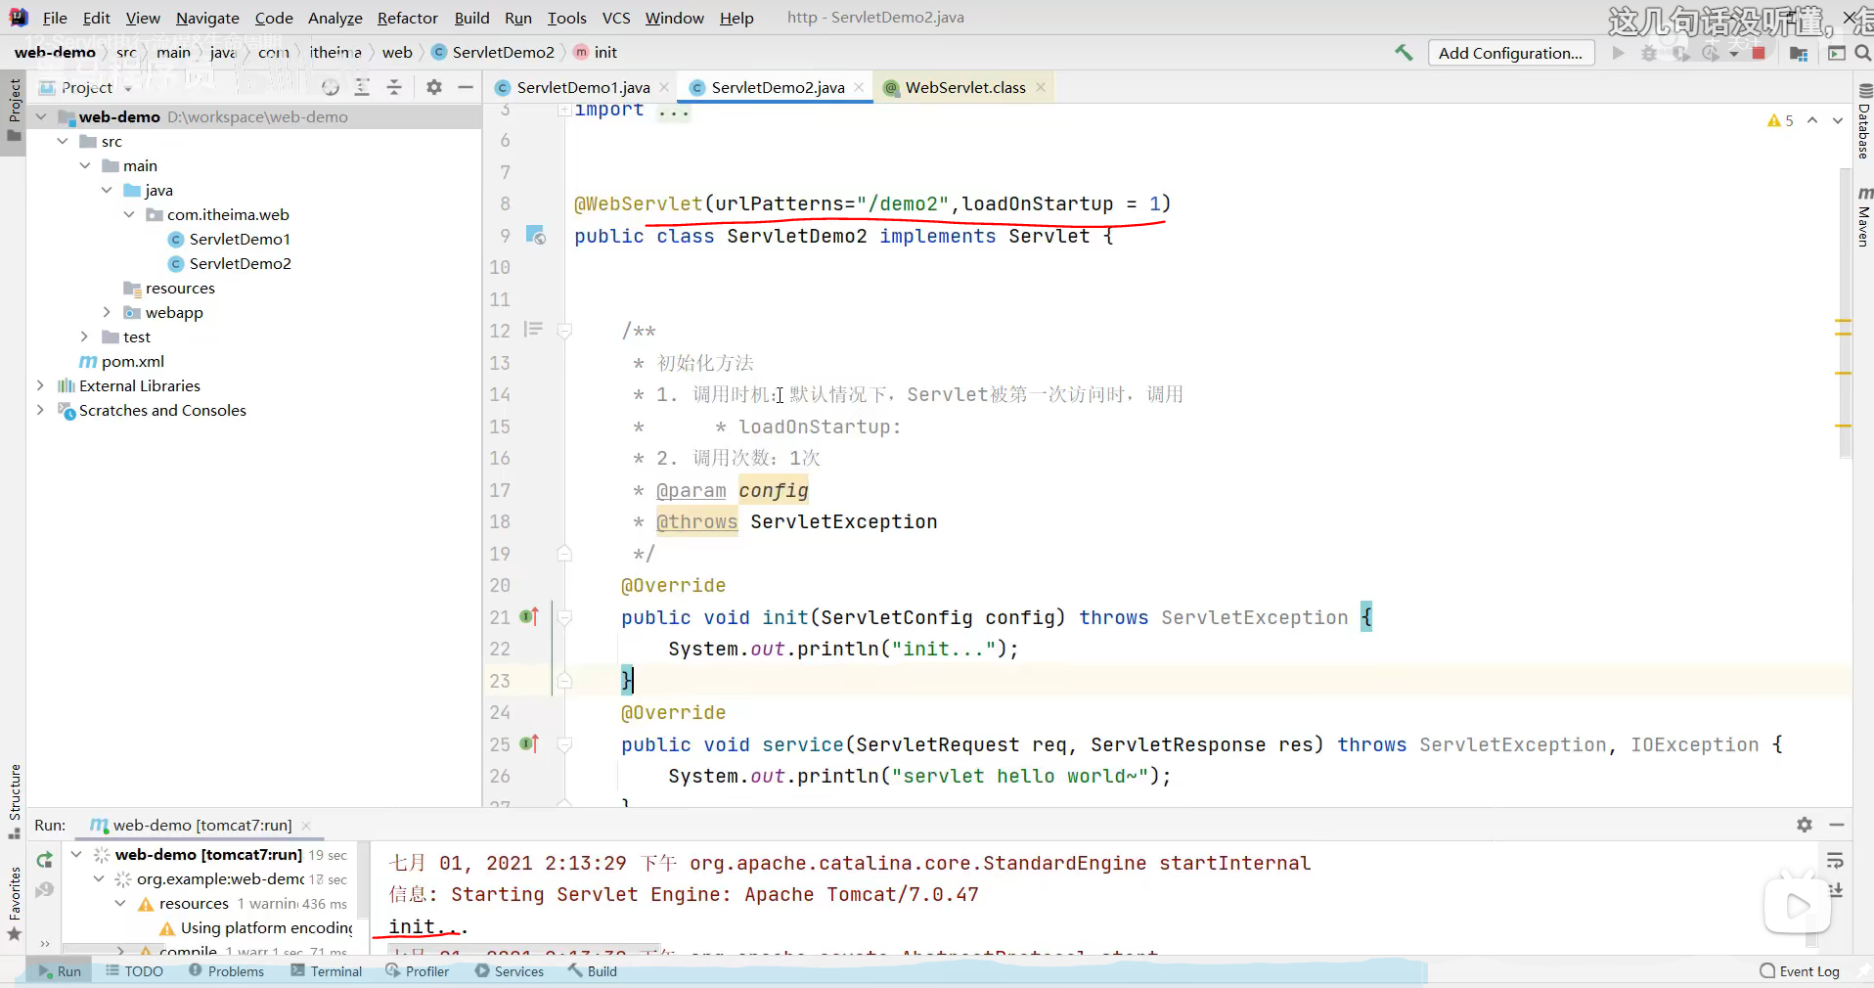This screenshot has width=1874, height=988.
Task: Click the editor vertical scrollbar
Action: tap(1845, 313)
